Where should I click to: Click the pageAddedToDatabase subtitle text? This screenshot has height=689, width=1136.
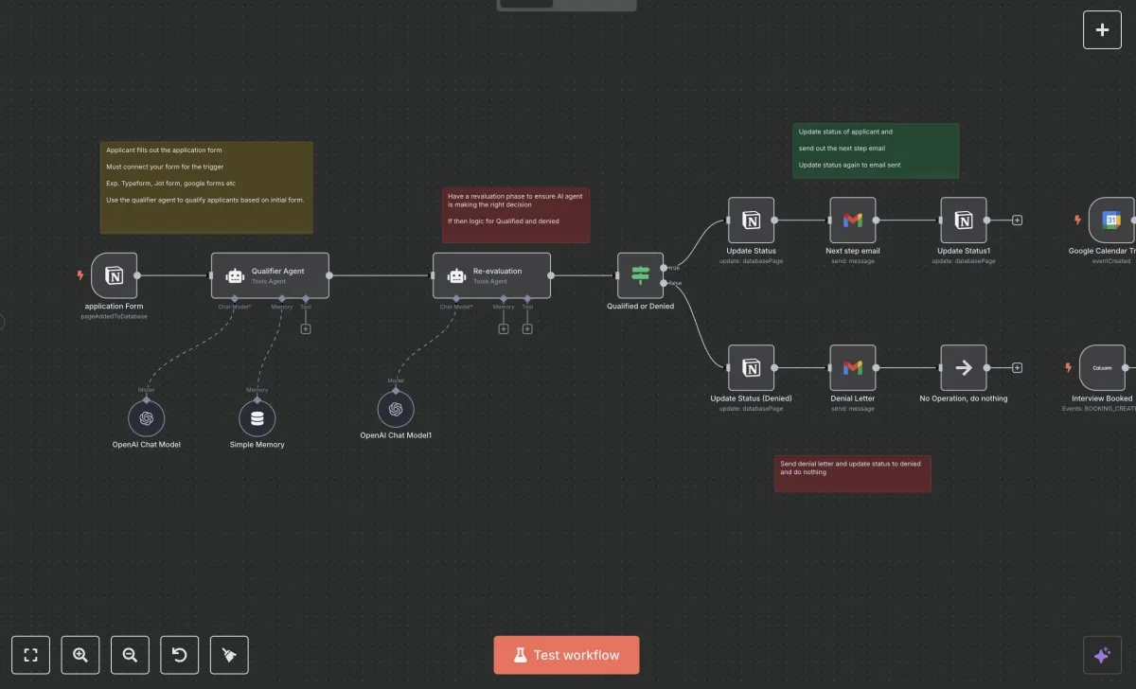tap(115, 316)
